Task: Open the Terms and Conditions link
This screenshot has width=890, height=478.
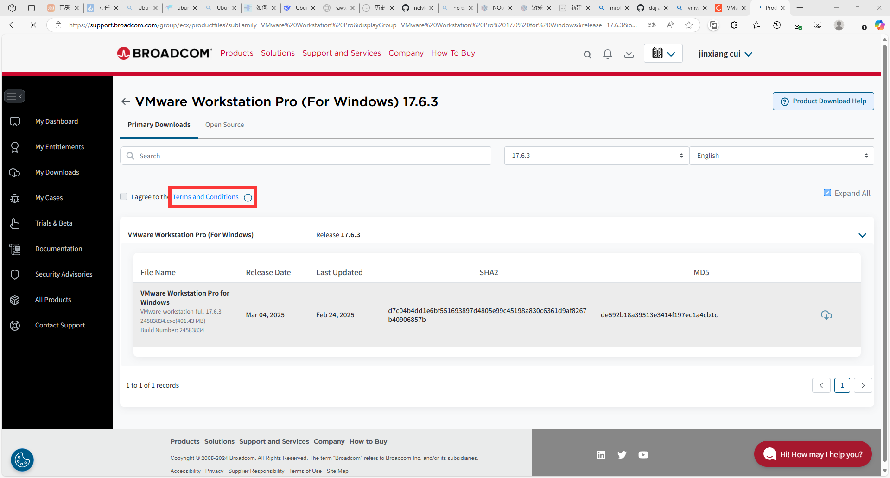Action: 205,197
